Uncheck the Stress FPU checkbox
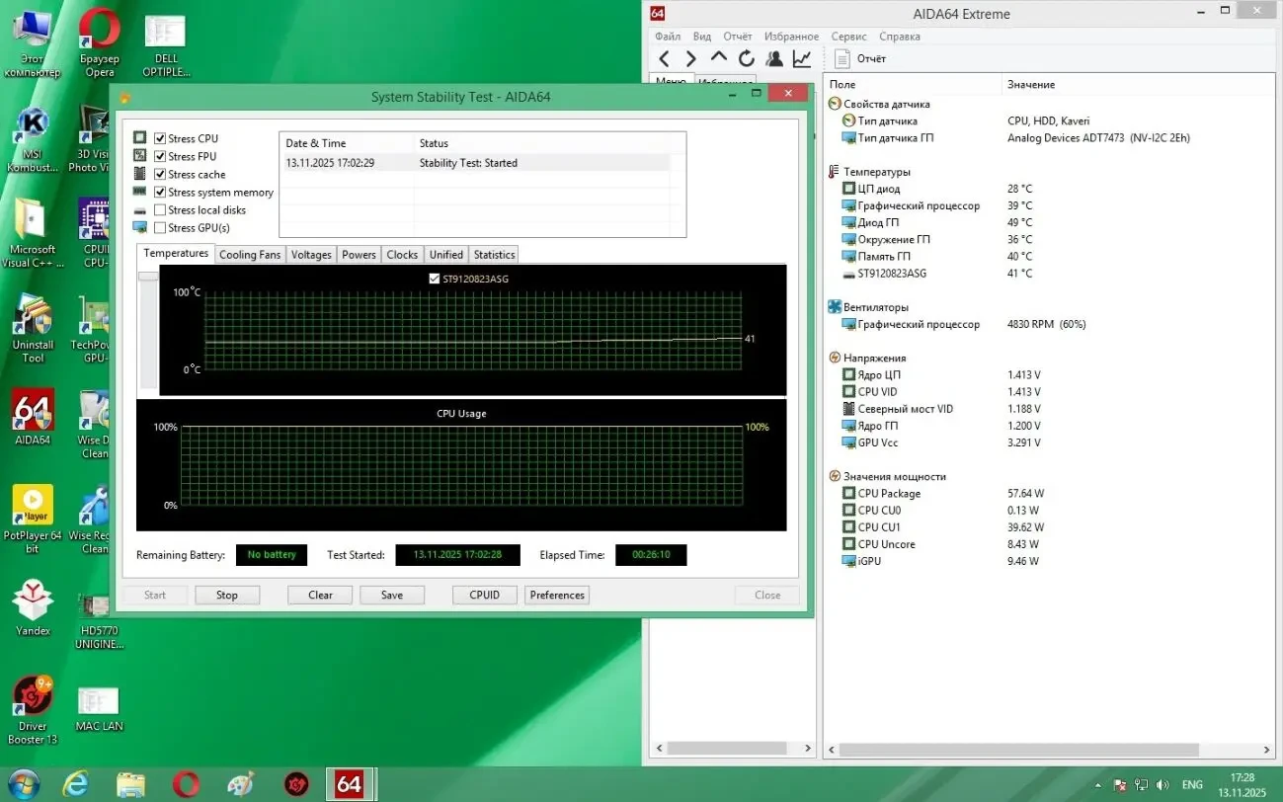The image size is (1283, 802). click(x=160, y=155)
